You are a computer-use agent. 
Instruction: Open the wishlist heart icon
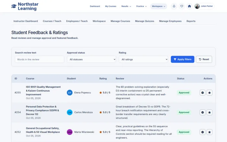(182, 6)
